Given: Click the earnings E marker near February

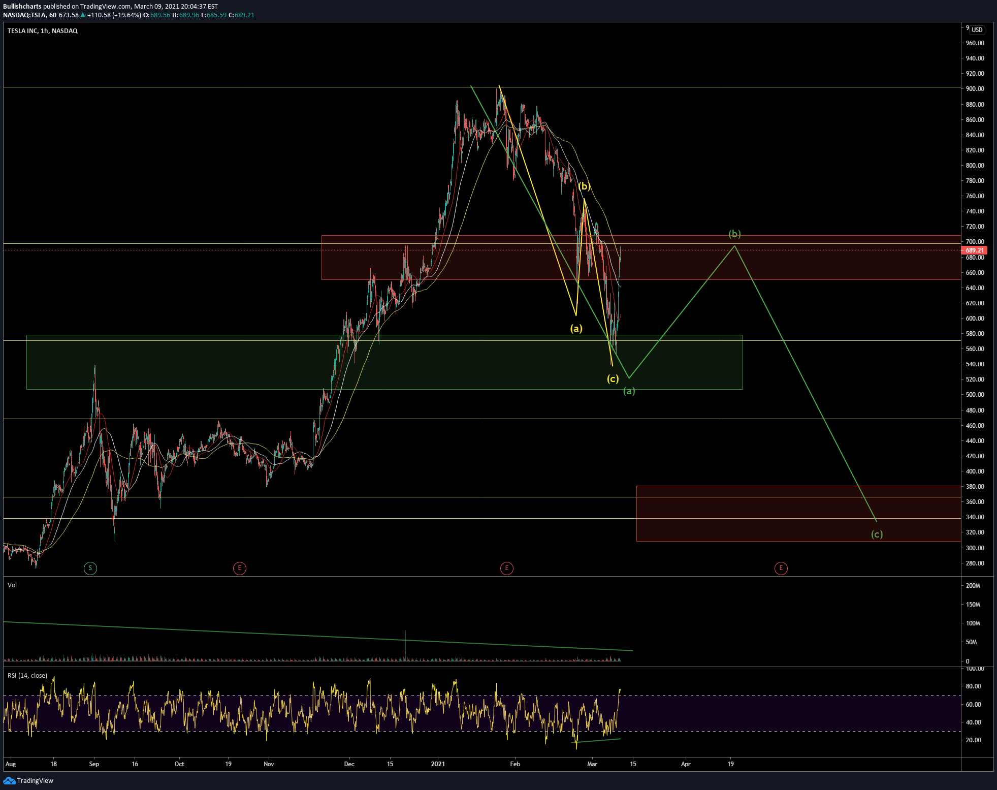Looking at the screenshot, I should 506,568.
